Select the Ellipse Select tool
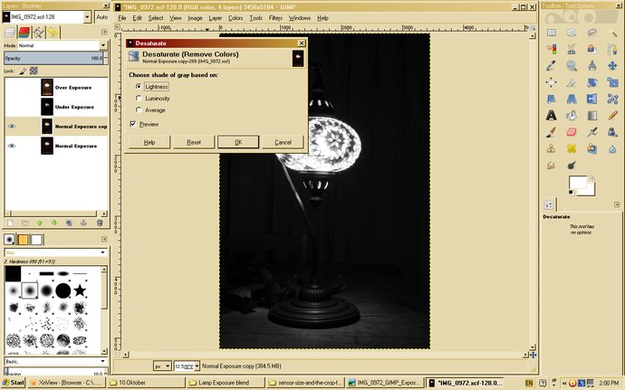The image size is (625, 390). point(572,33)
